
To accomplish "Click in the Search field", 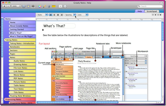I will coord(150,6).
